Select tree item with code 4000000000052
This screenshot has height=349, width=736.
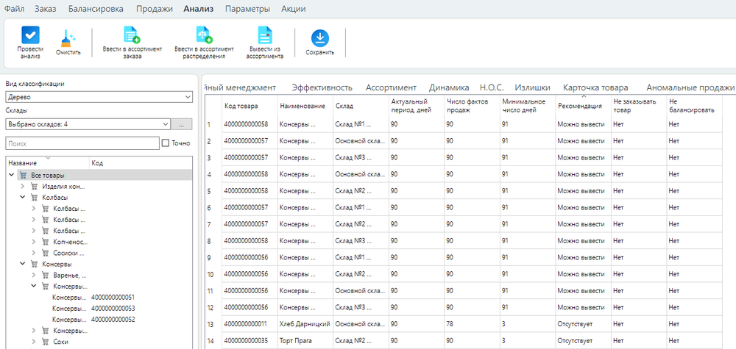(x=99, y=320)
